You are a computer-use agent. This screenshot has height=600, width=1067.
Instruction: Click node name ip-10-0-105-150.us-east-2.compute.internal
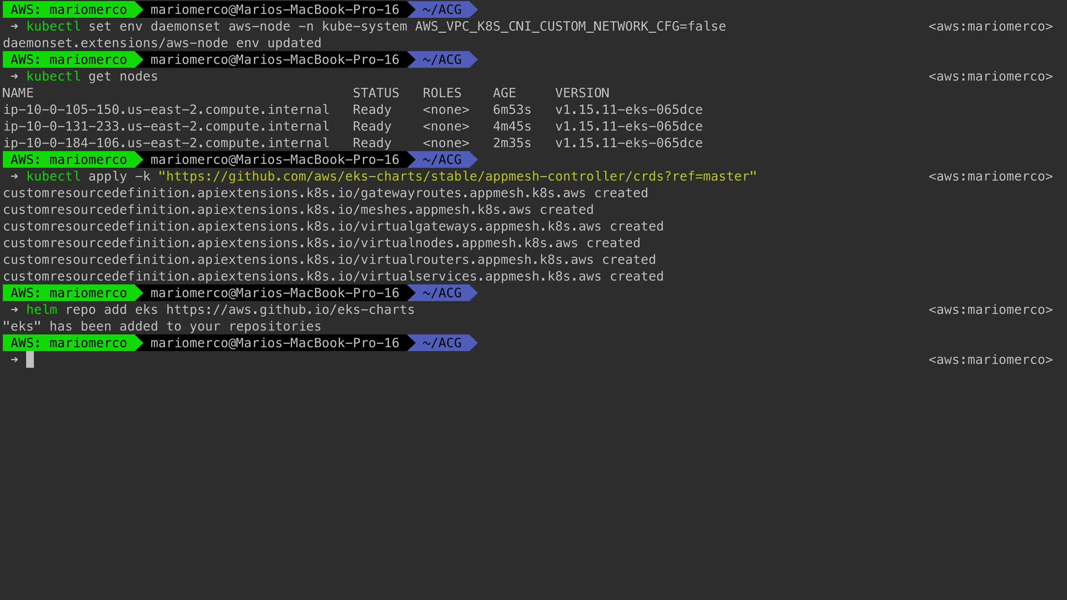[x=166, y=110]
